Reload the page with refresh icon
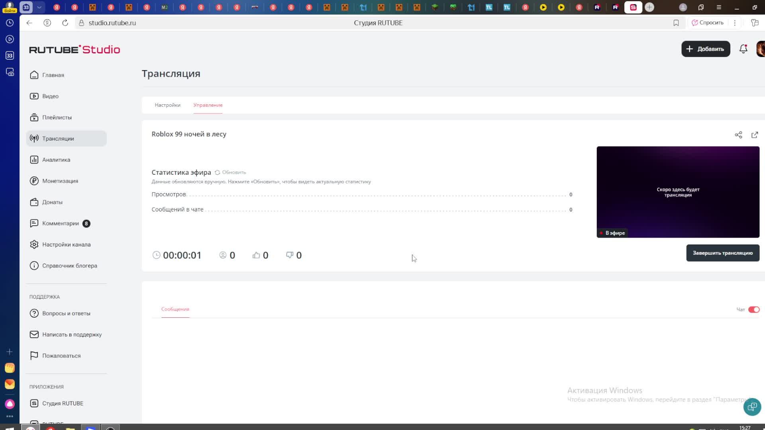 coord(65,23)
